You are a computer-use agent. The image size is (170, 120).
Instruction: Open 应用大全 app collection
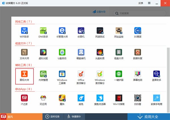click(149, 117)
